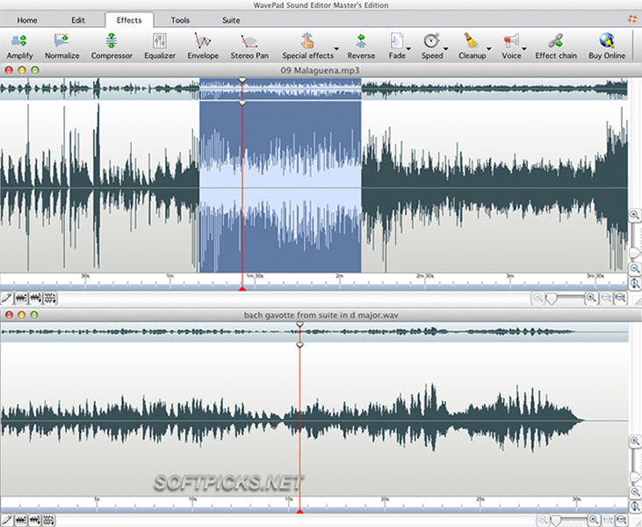Toggle the third waveform view in bach gavotte window
This screenshot has height=527, width=642.
pos(48,521)
